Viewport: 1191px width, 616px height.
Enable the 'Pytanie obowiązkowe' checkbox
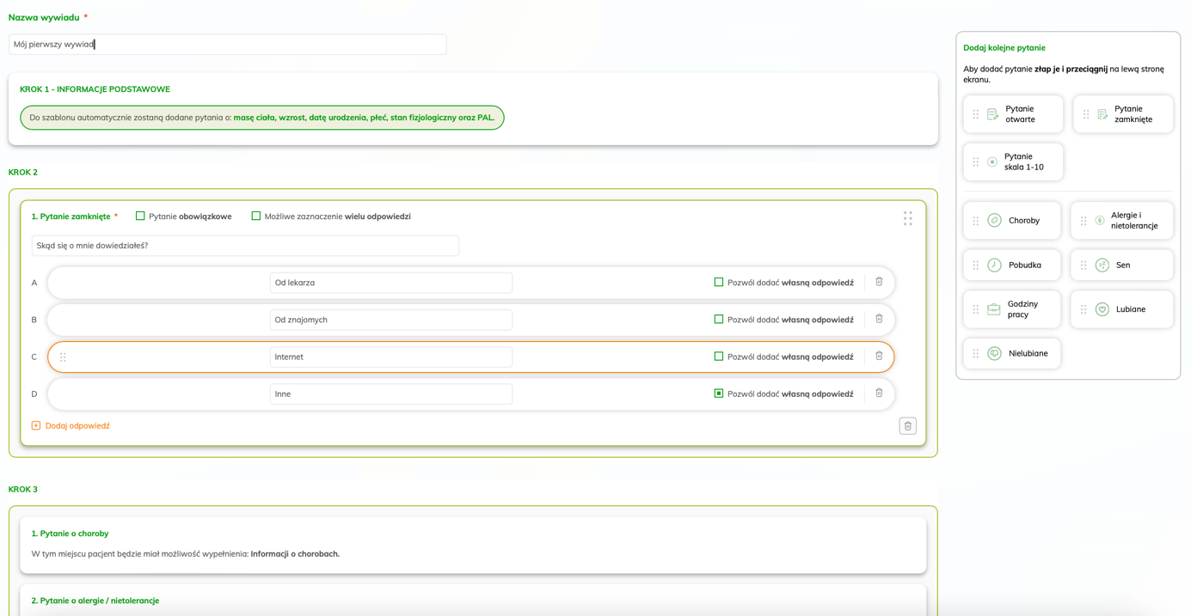(x=140, y=217)
